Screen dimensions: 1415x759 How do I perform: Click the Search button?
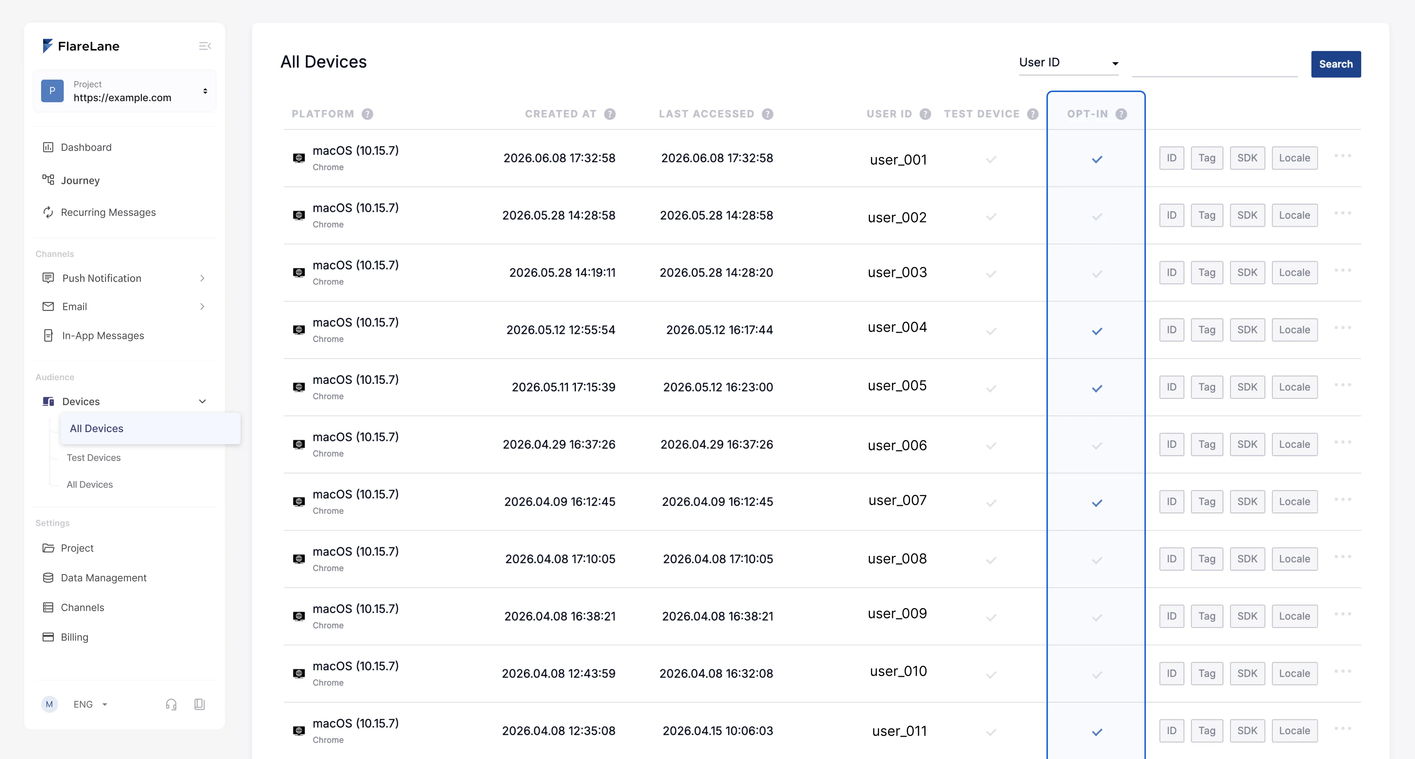[1336, 64]
